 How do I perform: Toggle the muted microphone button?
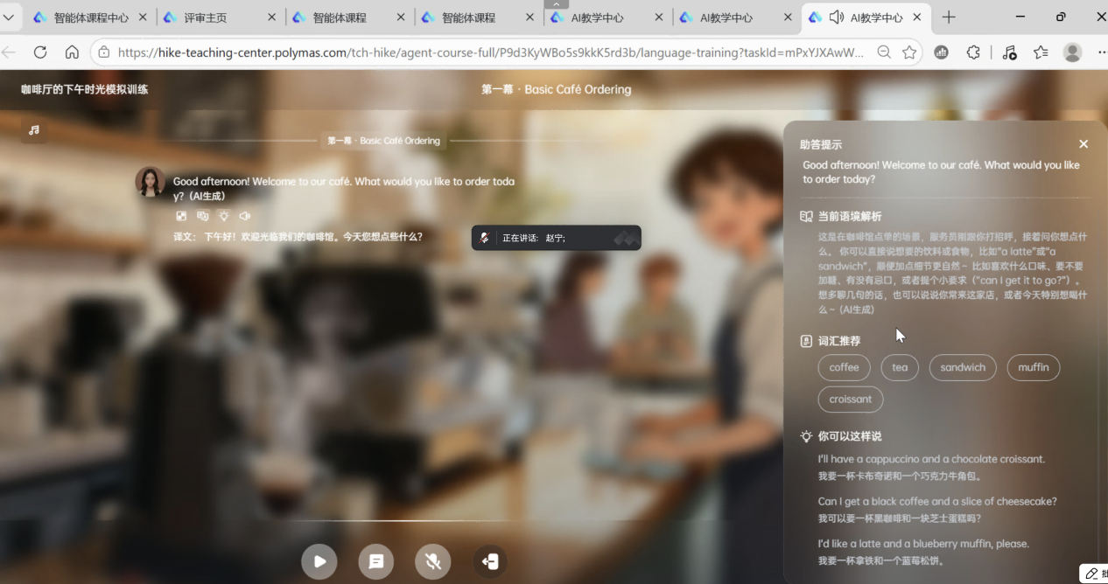tap(433, 561)
